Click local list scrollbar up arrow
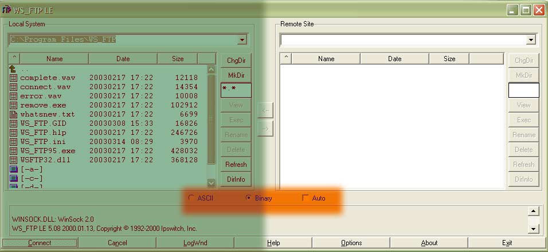 tap(212, 69)
